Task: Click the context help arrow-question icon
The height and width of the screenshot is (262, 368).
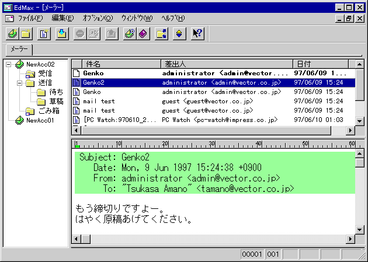Action: point(197,34)
